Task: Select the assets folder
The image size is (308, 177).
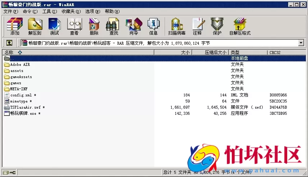Action: (17, 71)
